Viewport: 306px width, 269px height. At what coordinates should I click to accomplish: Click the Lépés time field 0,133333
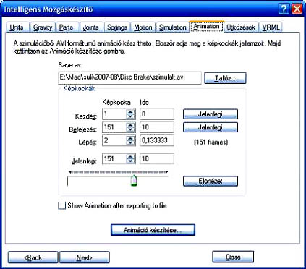pyautogui.click(x=157, y=140)
